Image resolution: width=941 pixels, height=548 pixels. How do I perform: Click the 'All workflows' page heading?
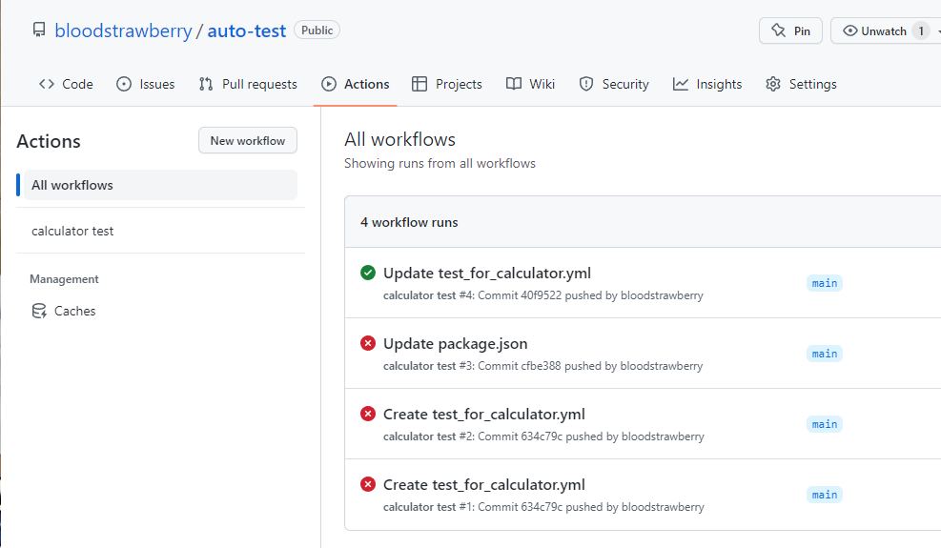pyautogui.click(x=400, y=139)
